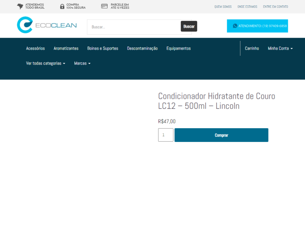This screenshot has width=305, height=229.
Task: Click the Ecoclean logo
Action: point(47,25)
